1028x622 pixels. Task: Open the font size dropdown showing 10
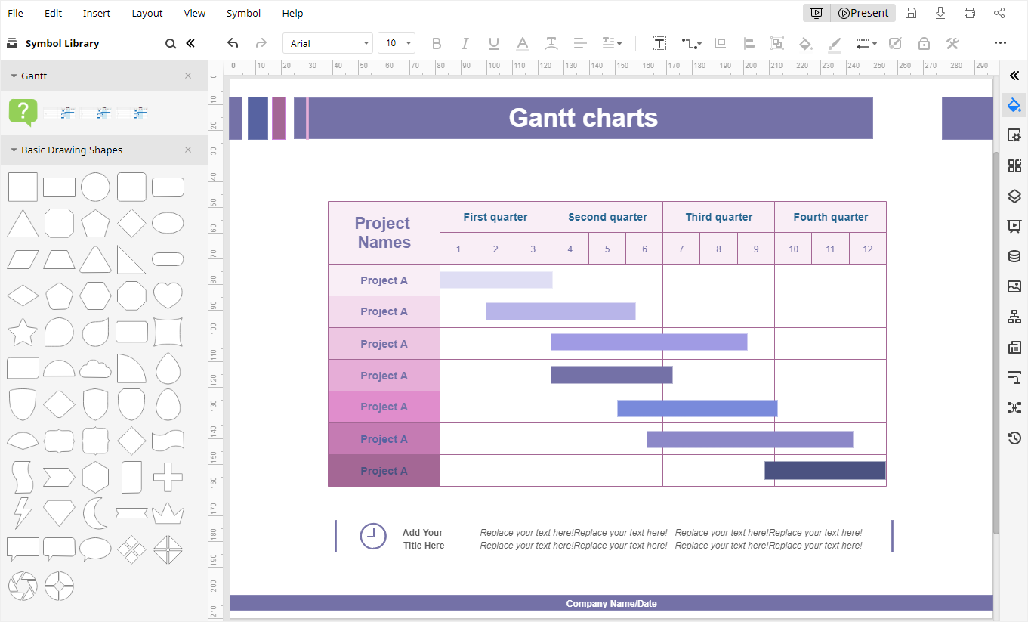click(x=396, y=42)
